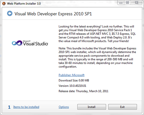Click the Web Platform Installer 3.0 title text

(24, 3)
